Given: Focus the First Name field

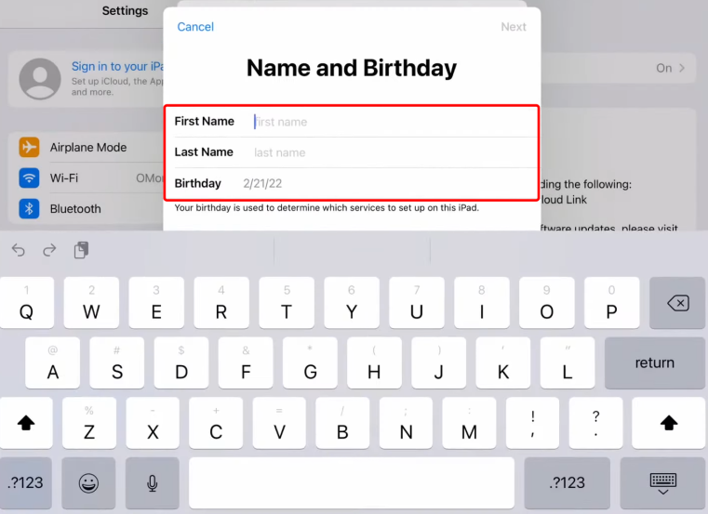Looking at the screenshot, I should [352, 122].
